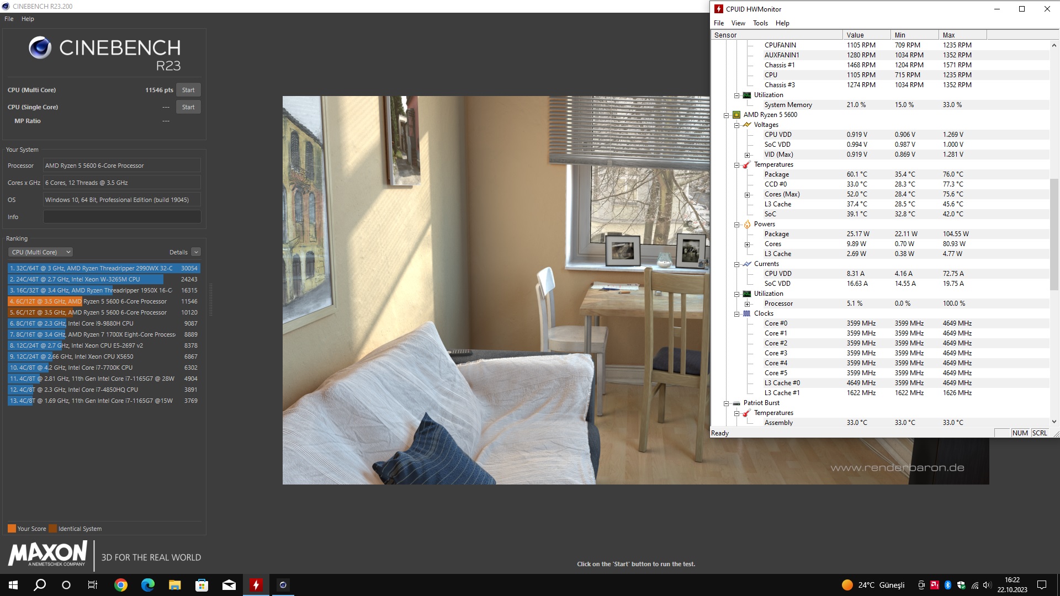Image resolution: width=1060 pixels, height=596 pixels.
Task: Start the CPU Multi Core test
Action: 188,90
